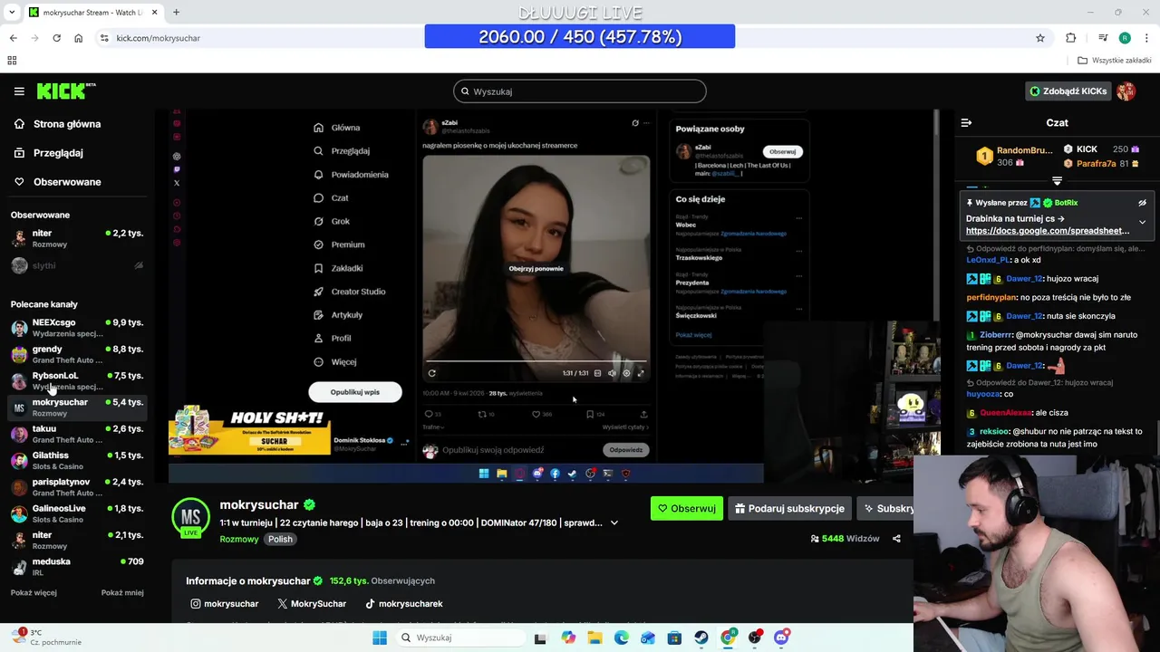The image size is (1160, 652).
Task: Open OBS Studio from the taskbar
Action: click(755, 638)
